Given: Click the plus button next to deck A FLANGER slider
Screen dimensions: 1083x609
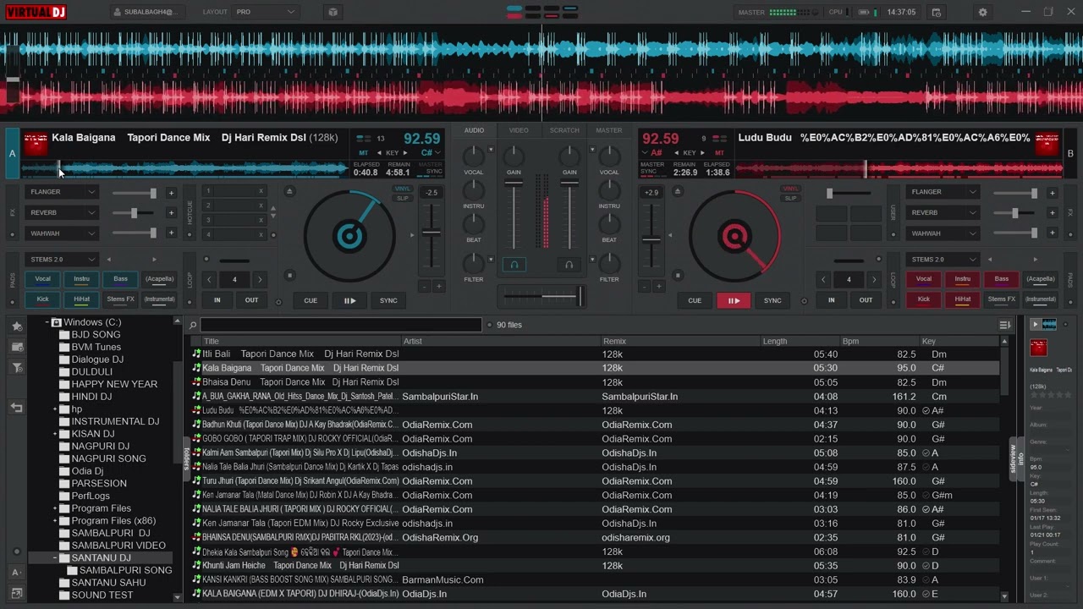Looking at the screenshot, I should (x=171, y=193).
